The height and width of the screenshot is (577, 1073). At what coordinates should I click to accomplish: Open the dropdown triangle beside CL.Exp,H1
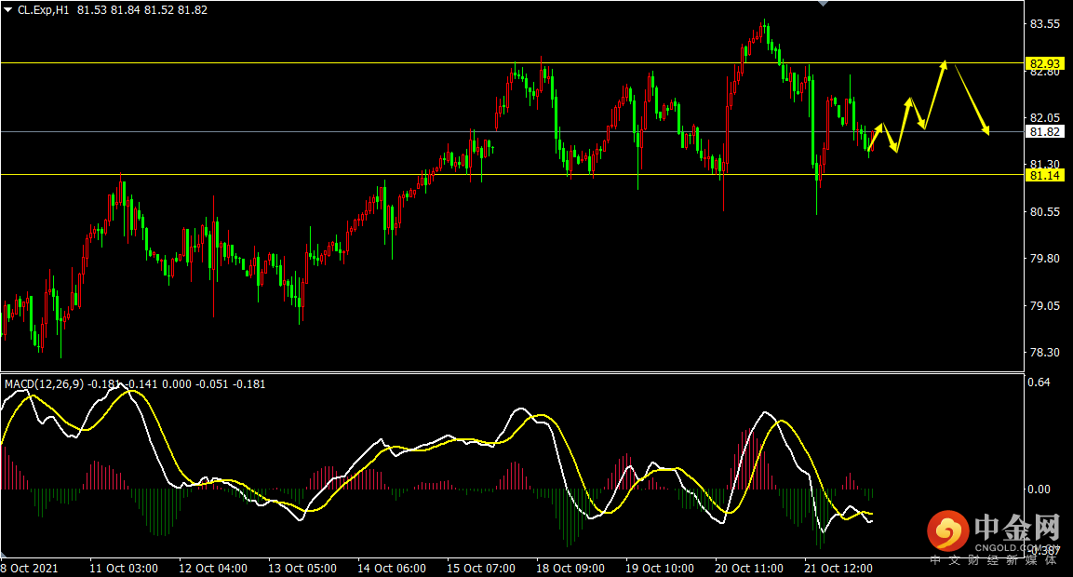8,10
